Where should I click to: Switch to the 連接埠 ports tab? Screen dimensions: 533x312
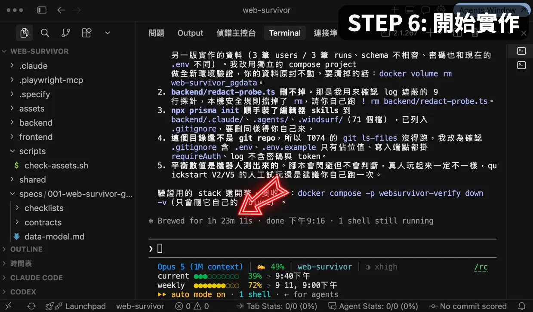(326, 33)
